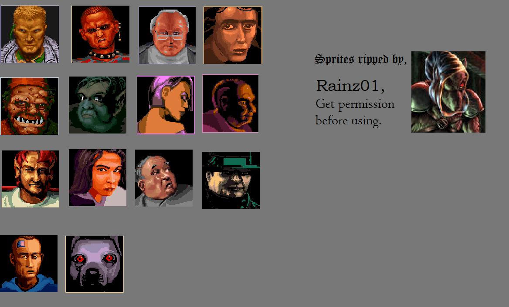Select the green-skinned troll face portrait
The width and height of the screenshot is (509, 307).
[x=97, y=105]
